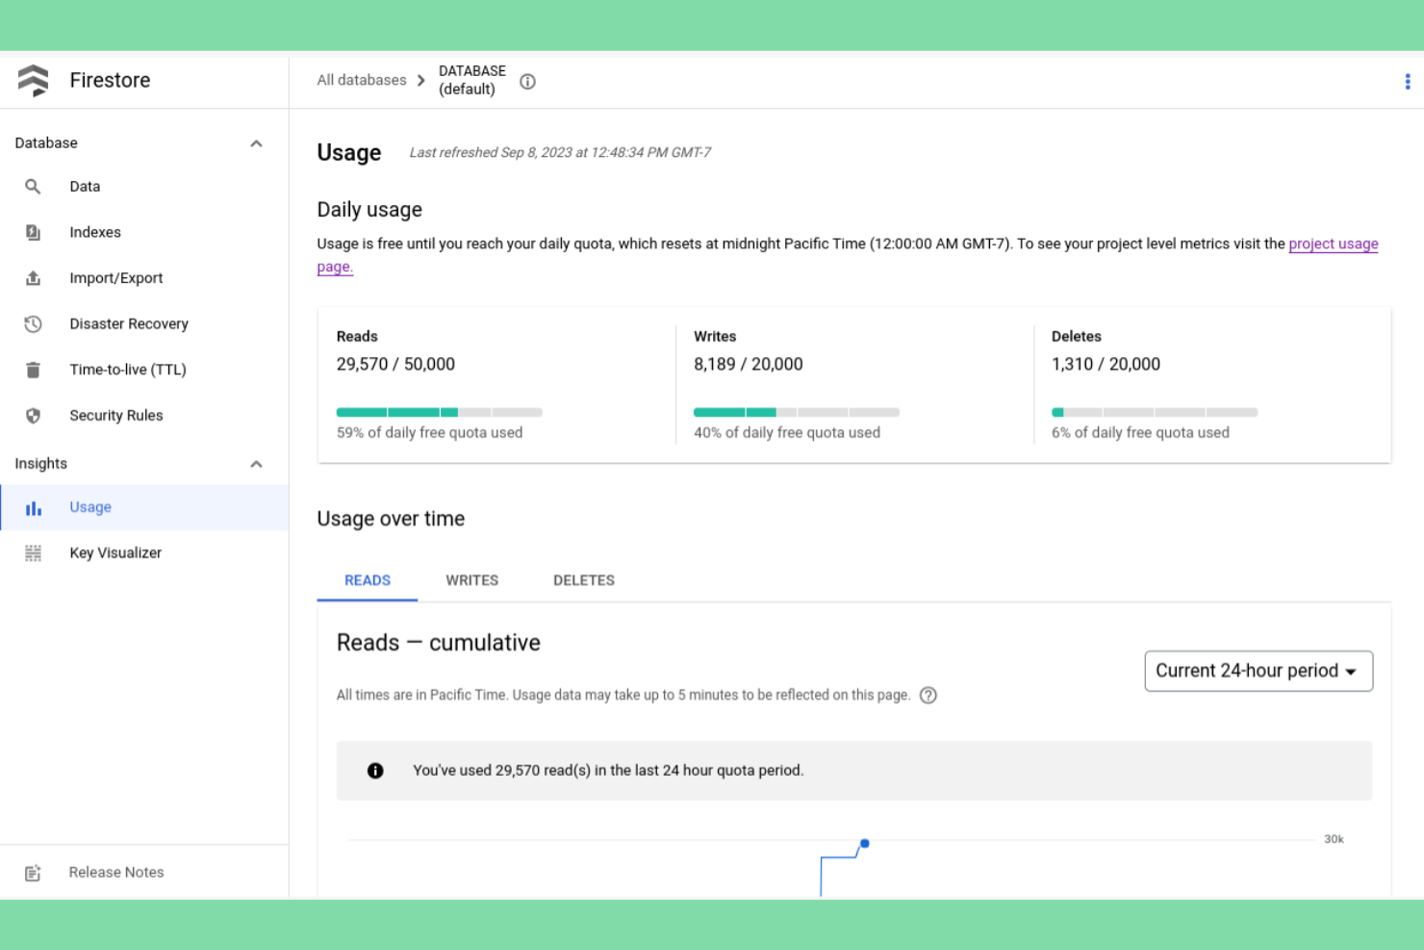1424x950 pixels.
Task: Open Release Notes
Action: 115,872
